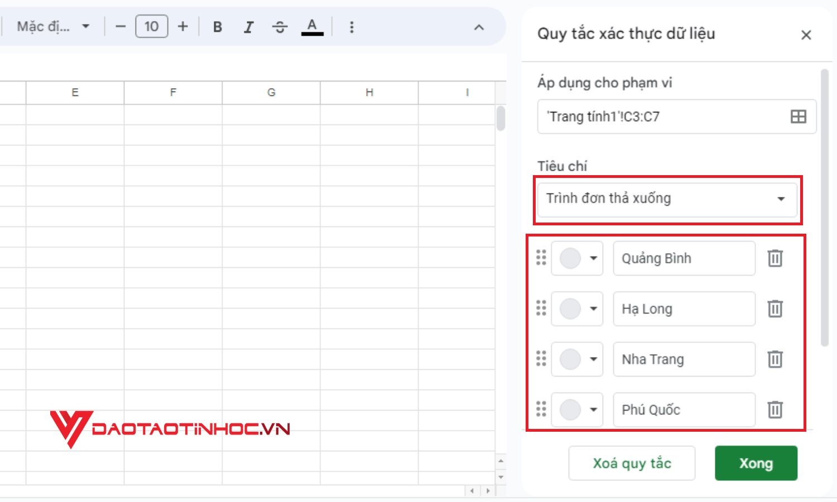Toggle bold formatting in the toolbar
Image resolution: width=837 pixels, height=502 pixels.
click(218, 27)
